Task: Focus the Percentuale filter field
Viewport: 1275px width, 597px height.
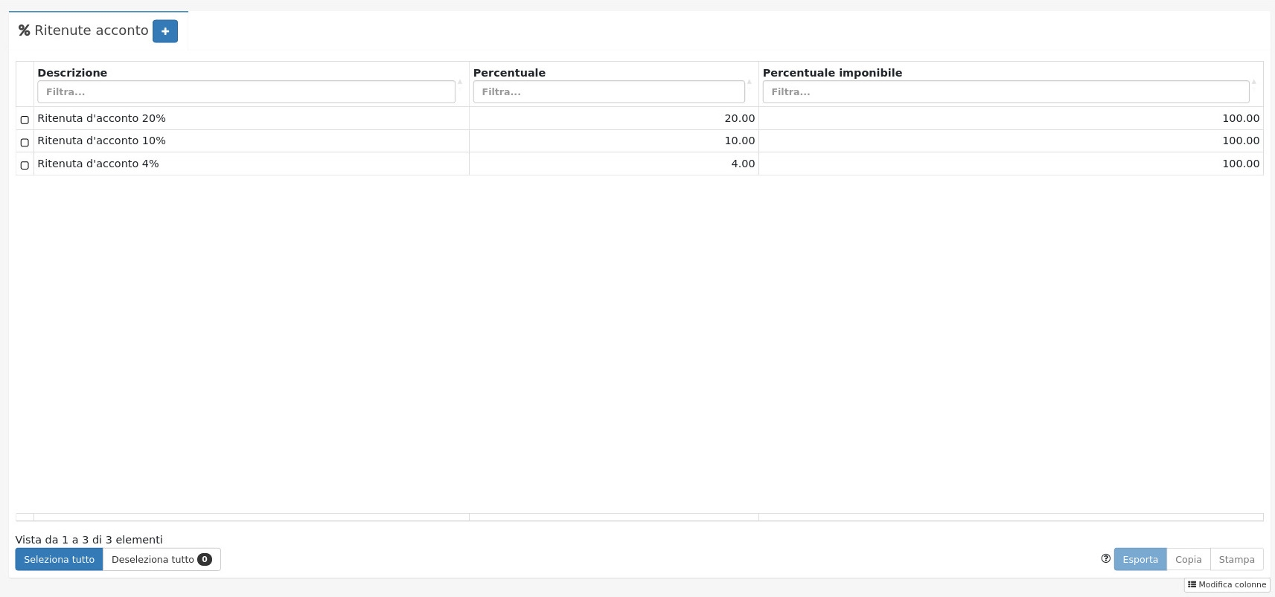Action: [608, 92]
